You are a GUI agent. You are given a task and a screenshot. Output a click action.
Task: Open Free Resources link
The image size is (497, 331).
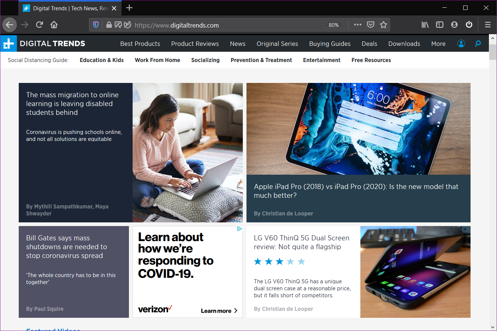[x=371, y=60]
